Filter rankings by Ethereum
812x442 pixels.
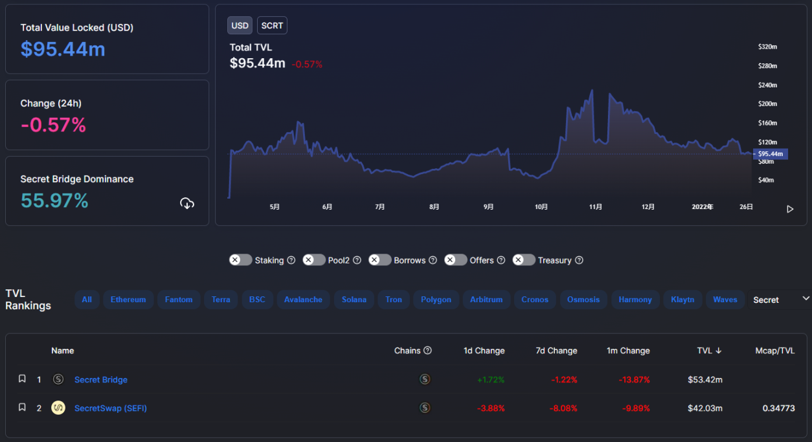(128, 300)
